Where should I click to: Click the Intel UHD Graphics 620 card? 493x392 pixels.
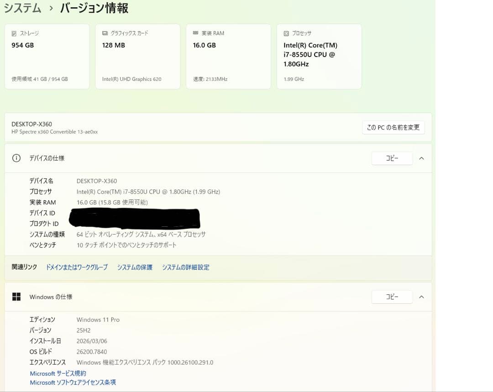(137, 56)
